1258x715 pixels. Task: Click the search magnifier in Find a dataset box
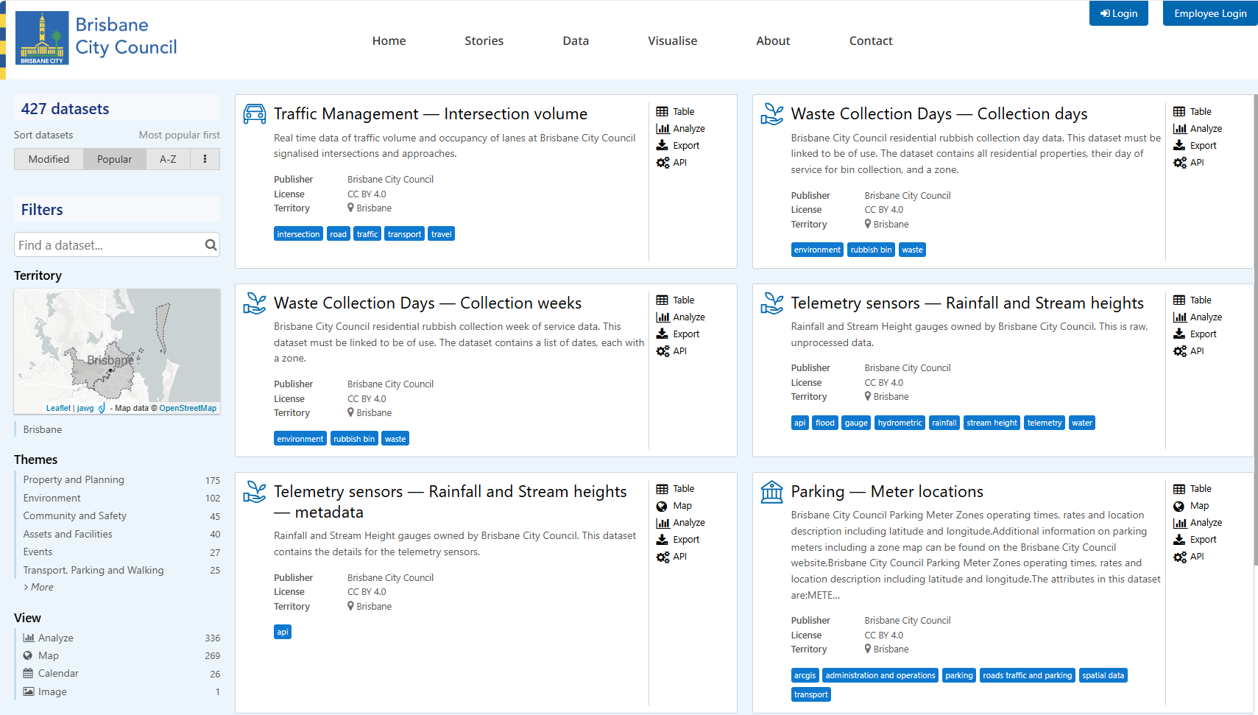(x=211, y=244)
